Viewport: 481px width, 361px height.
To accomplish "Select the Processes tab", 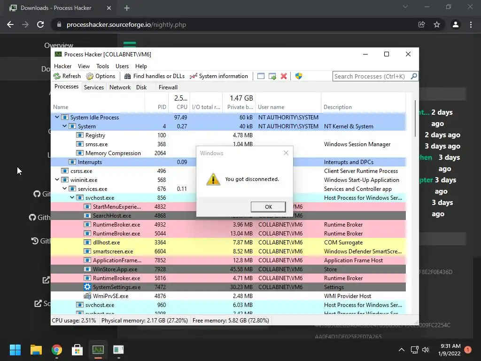I will click(x=66, y=86).
